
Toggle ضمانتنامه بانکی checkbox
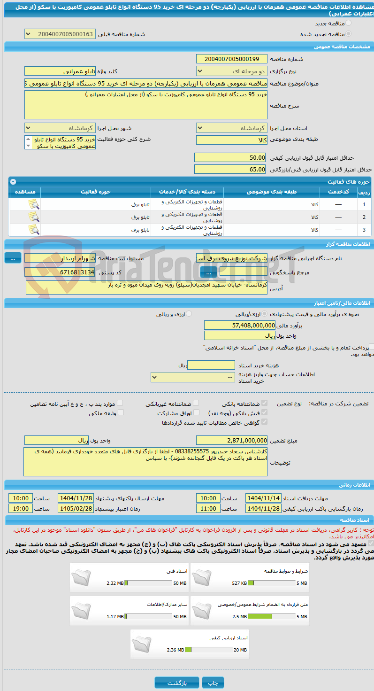tap(265, 403)
